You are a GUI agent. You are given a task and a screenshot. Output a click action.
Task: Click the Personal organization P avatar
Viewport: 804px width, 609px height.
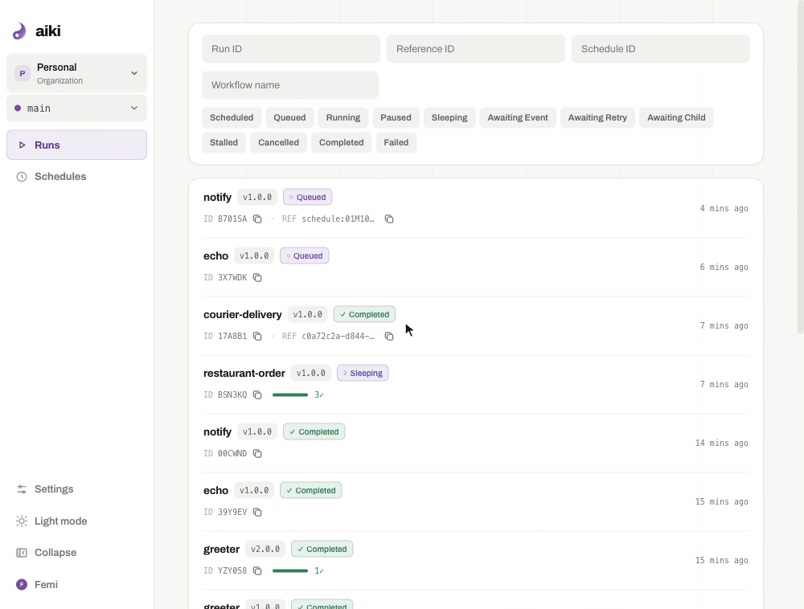coord(22,73)
